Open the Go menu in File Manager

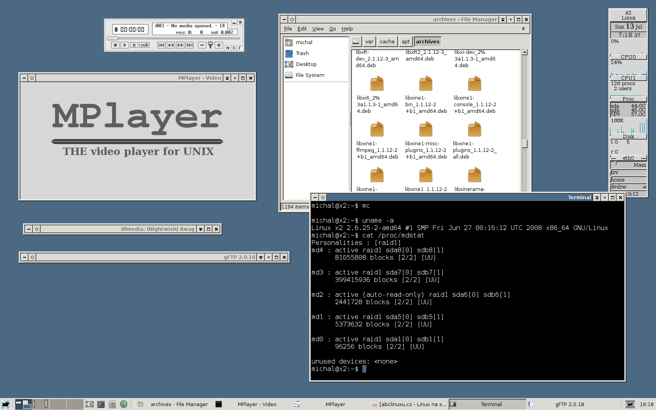pyautogui.click(x=332, y=29)
